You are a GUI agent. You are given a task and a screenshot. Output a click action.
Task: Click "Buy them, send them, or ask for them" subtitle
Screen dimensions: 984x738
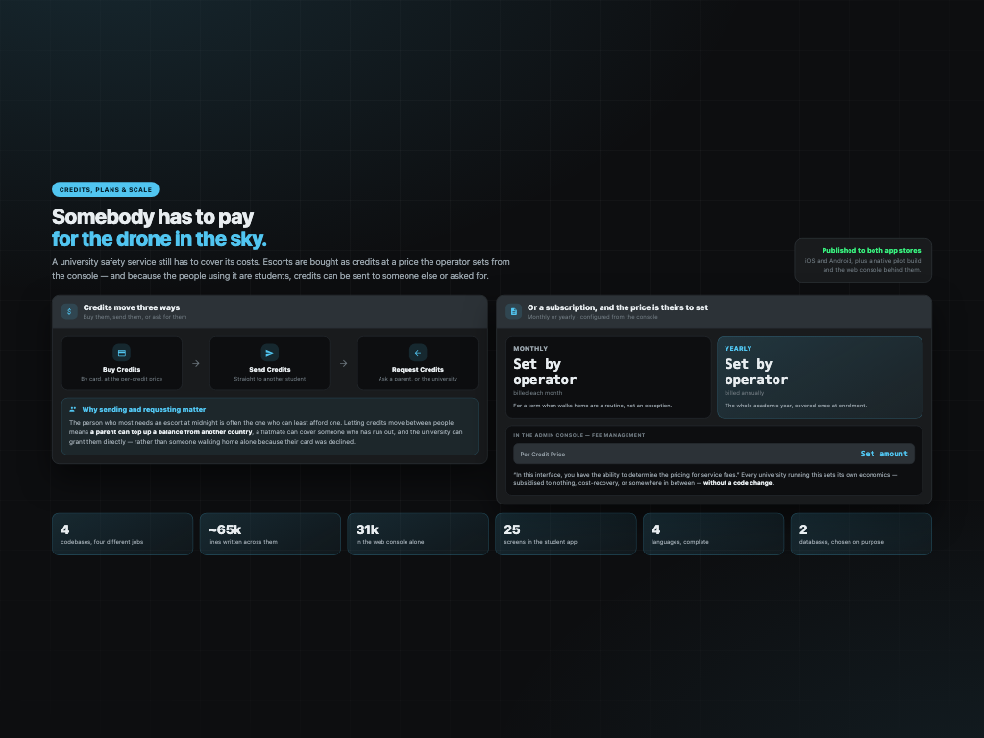135,317
